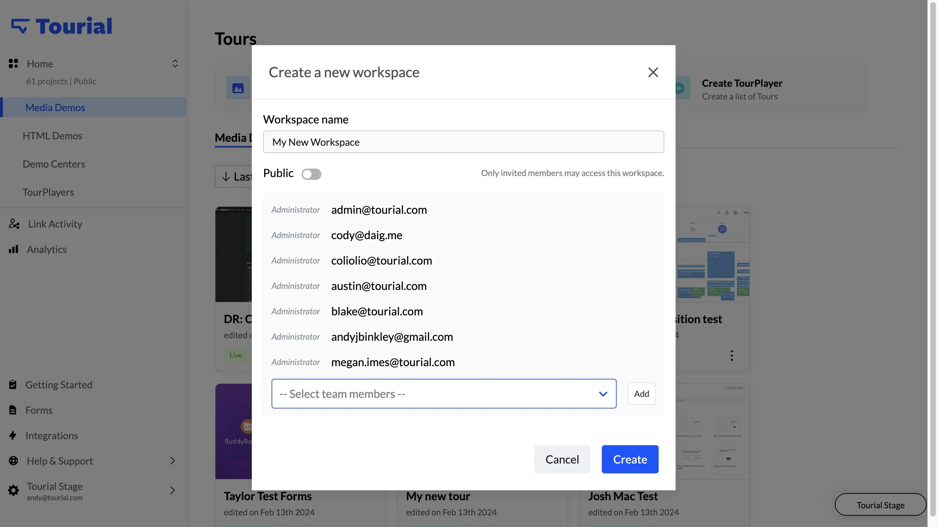Click the Getting Started clipboard icon

click(x=13, y=384)
